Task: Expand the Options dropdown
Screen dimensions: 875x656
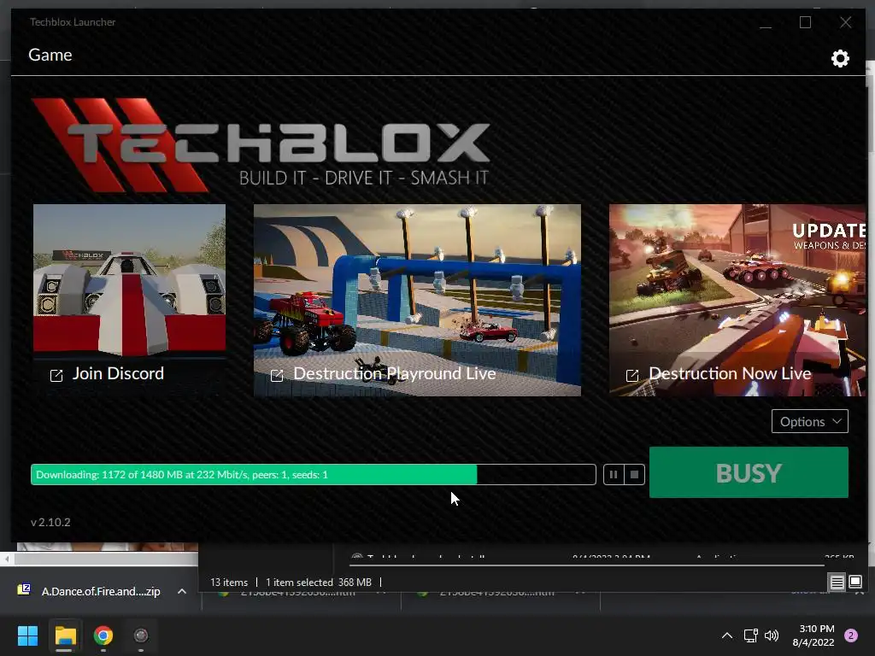Action: tap(810, 421)
